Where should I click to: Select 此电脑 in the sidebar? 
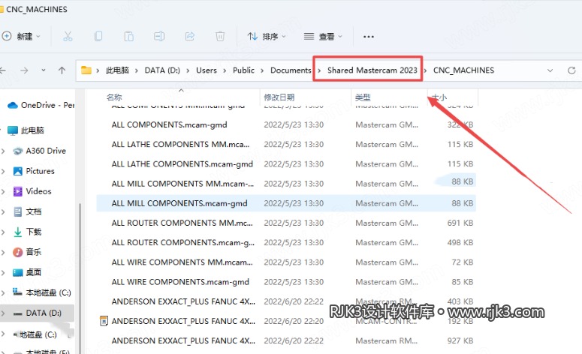coord(26,130)
